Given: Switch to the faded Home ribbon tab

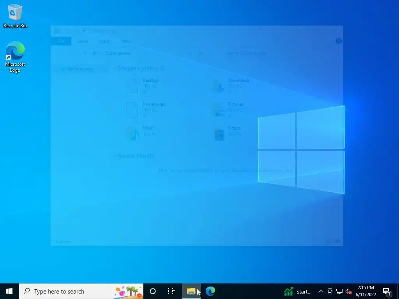Looking at the screenshot, I should (82, 41).
